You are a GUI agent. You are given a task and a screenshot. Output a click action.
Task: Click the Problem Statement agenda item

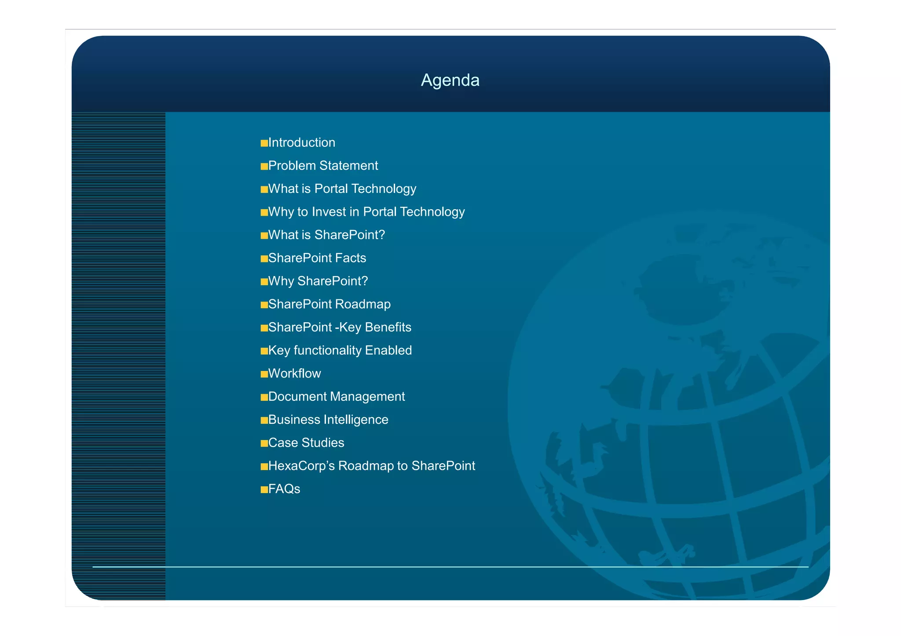tap(323, 166)
